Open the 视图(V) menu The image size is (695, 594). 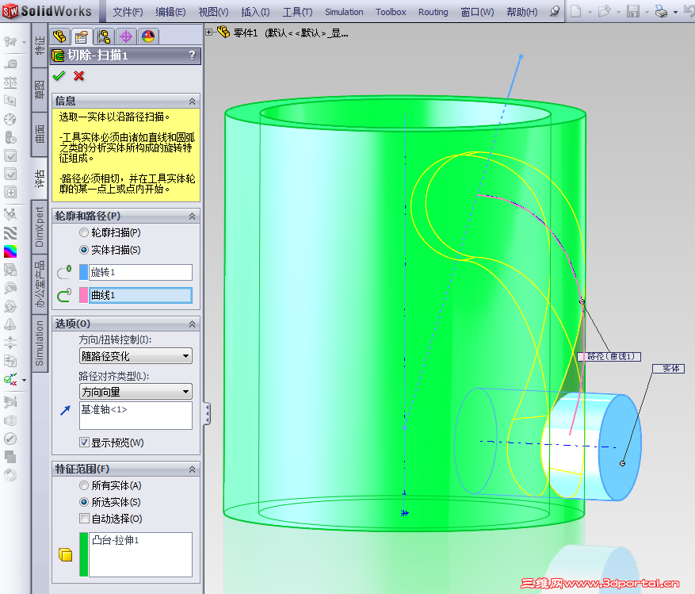coord(214,12)
